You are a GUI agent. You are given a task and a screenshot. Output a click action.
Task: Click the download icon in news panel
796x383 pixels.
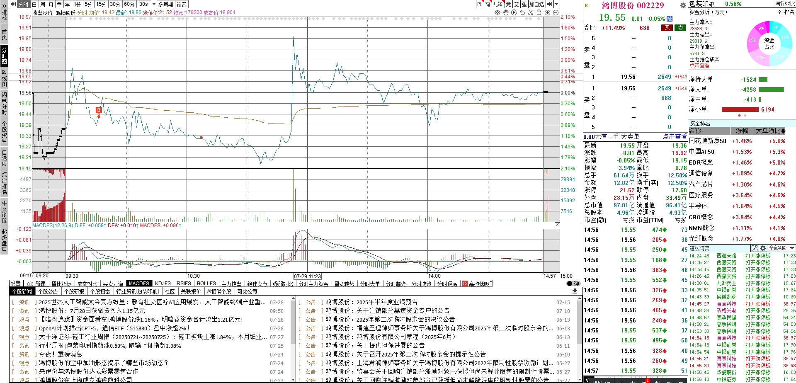pyautogui.click(x=575, y=291)
